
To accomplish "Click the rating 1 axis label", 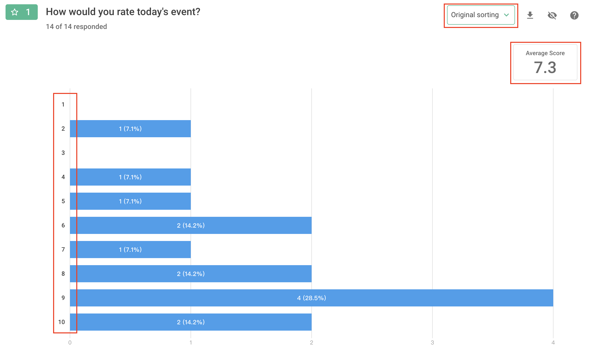I will tap(63, 104).
